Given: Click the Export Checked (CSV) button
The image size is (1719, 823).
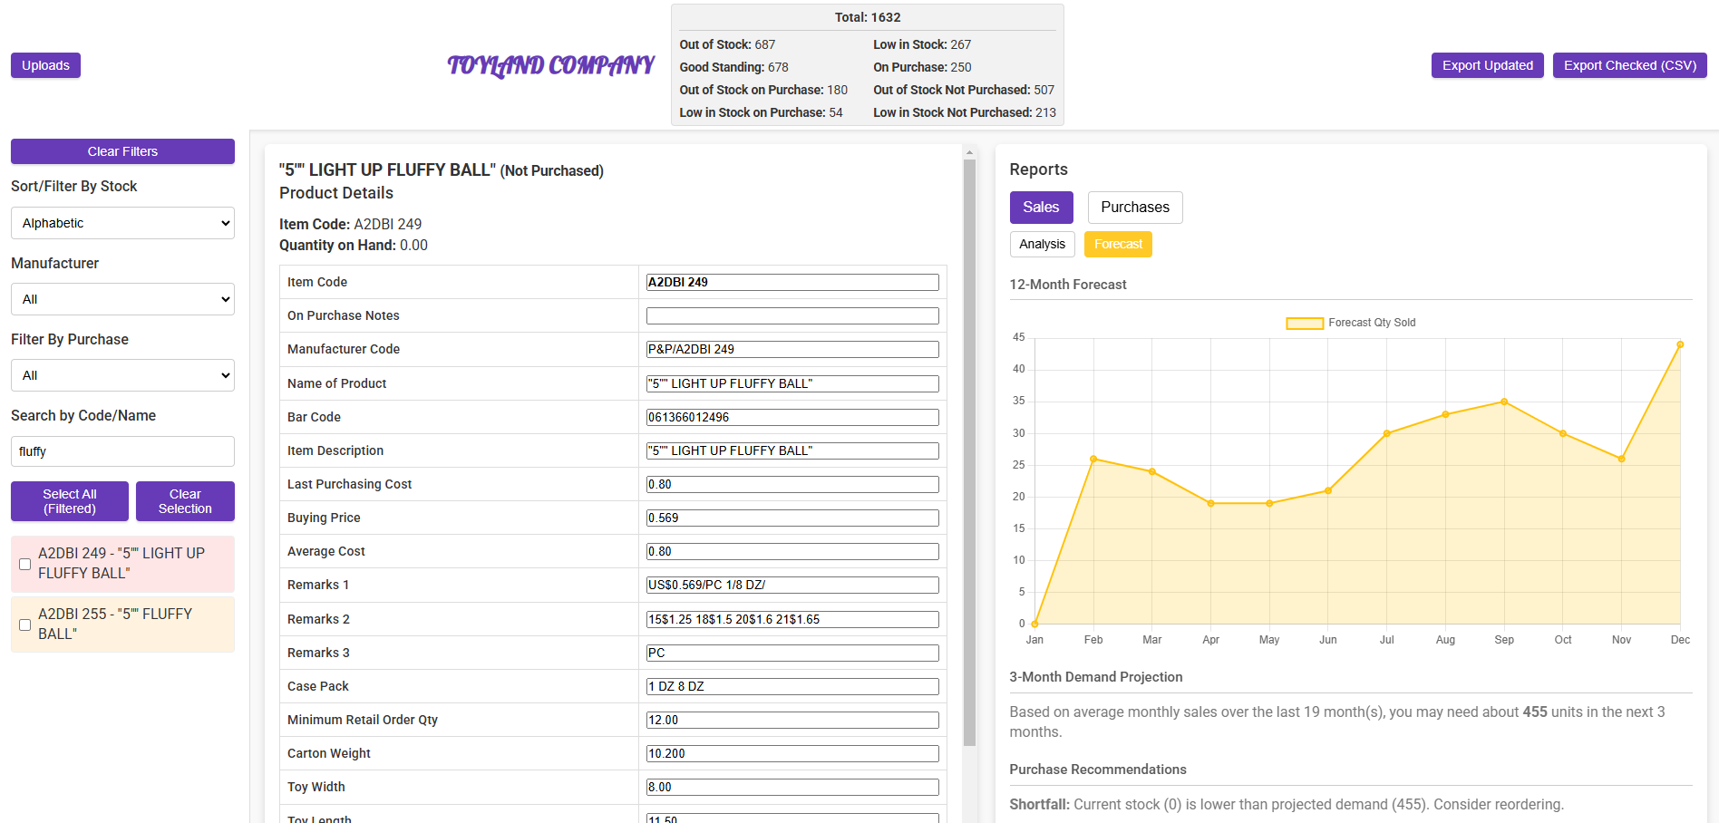Looking at the screenshot, I should (x=1629, y=65).
